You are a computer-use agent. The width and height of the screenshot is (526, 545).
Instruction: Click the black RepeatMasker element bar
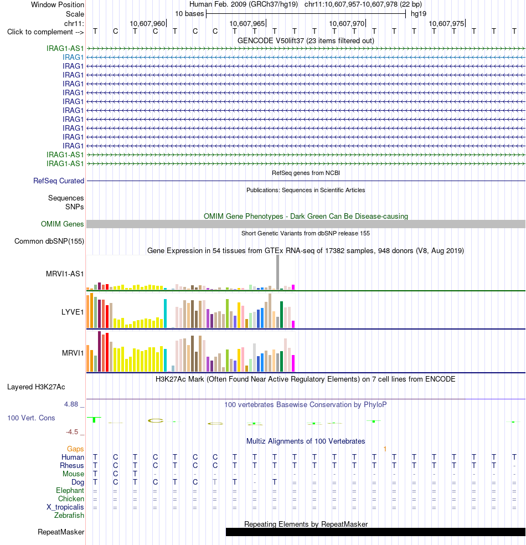click(x=375, y=532)
